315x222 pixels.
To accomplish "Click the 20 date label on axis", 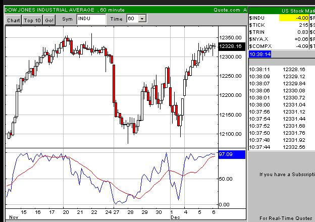I will pyautogui.click(x=66, y=212).
